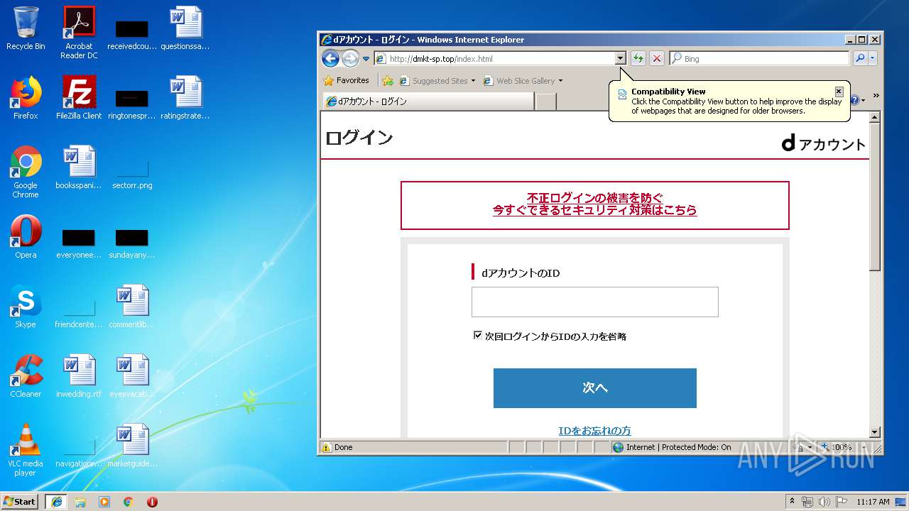Click the page vertical scrollbar up arrow

point(875,117)
